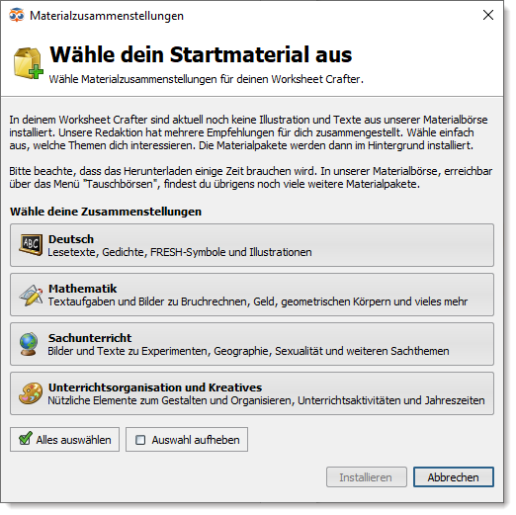Click the subtitle about Worksheet Crafter Materialzusammenstellungen
The width and height of the screenshot is (516, 515).
tap(207, 79)
